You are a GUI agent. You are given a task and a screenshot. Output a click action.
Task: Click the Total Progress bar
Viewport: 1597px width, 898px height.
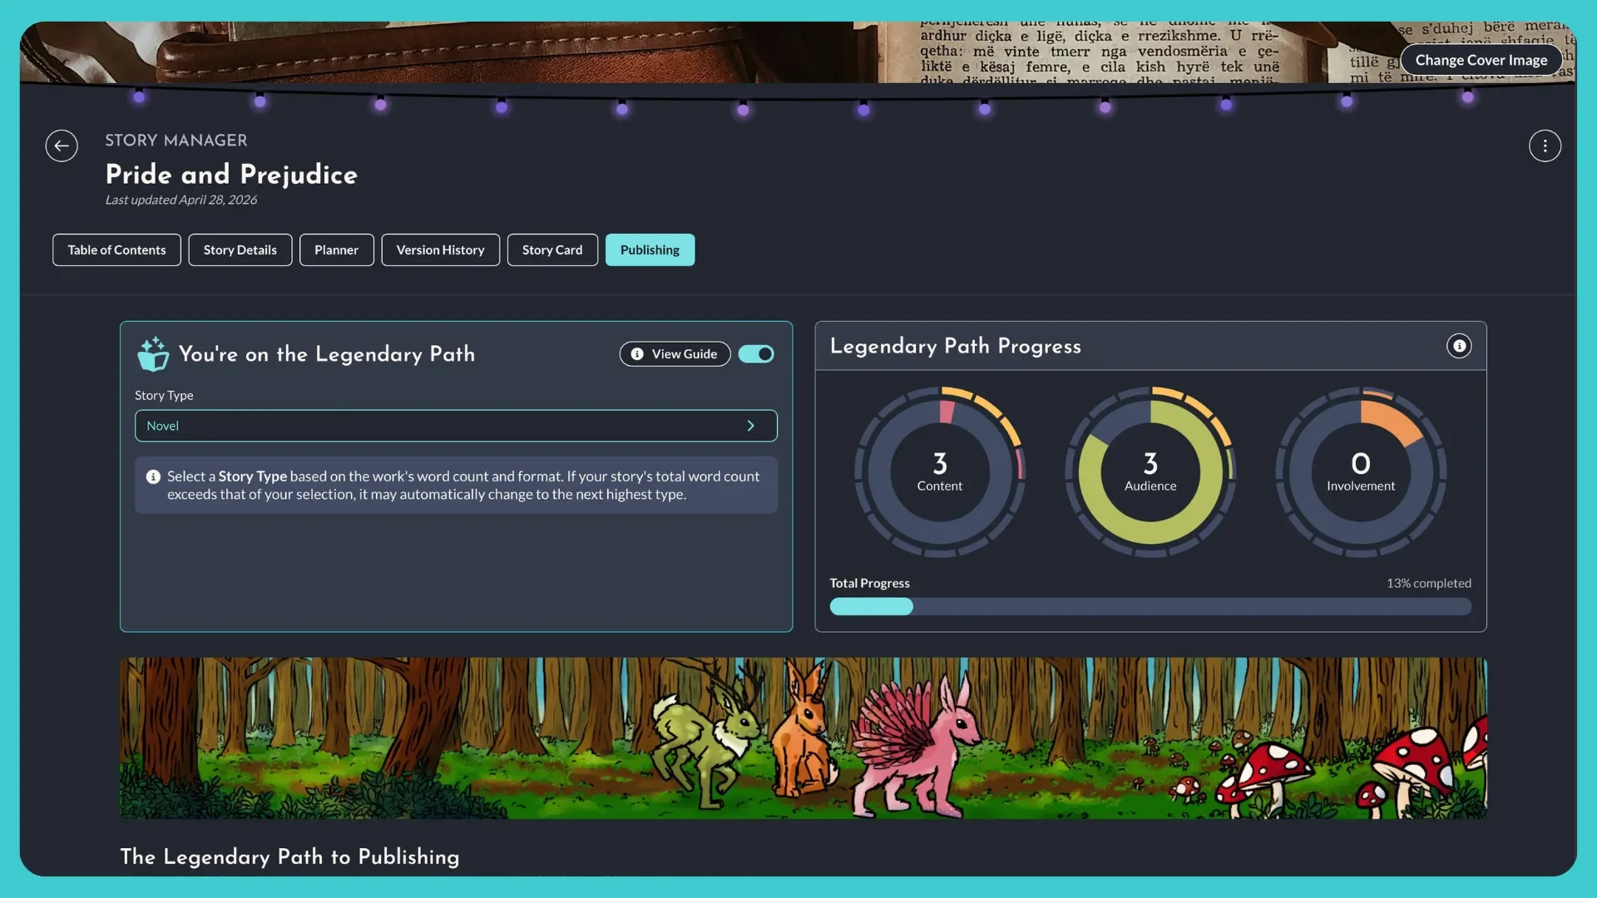pyautogui.click(x=1150, y=607)
